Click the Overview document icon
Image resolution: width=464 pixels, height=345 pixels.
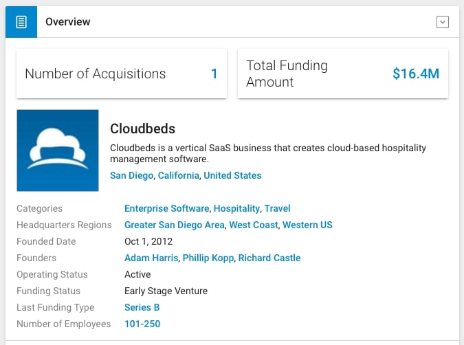click(21, 22)
